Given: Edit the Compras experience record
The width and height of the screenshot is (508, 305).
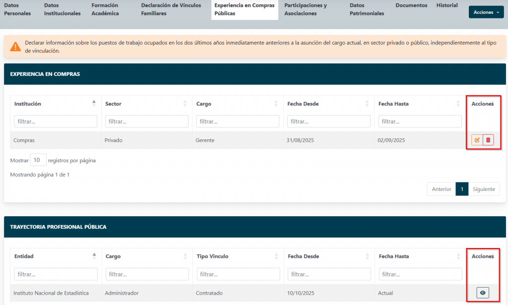Looking at the screenshot, I should tap(477, 140).
